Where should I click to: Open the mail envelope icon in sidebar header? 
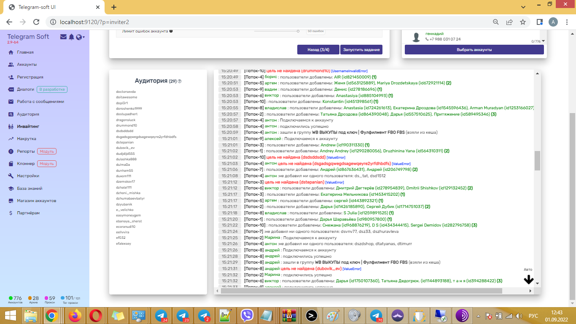point(63,37)
